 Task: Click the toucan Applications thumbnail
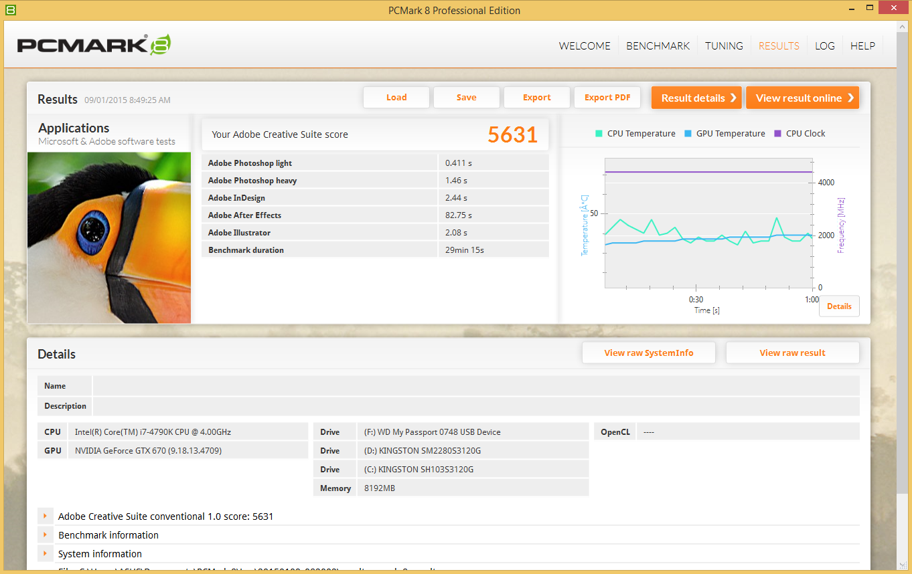click(109, 237)
